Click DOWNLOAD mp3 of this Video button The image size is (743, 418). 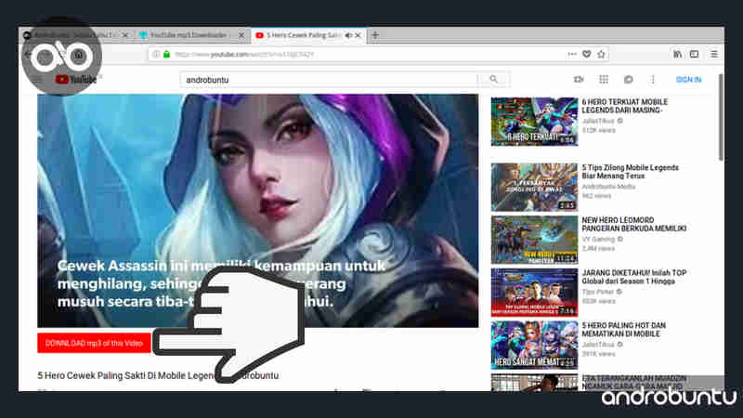(x=94, y=343)
